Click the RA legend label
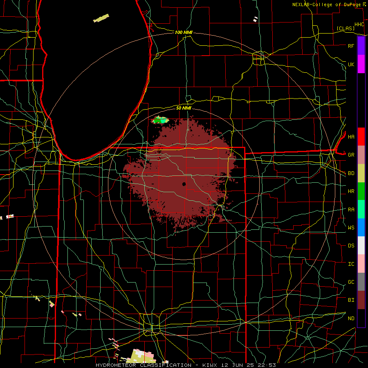The image size is (368, 368). (351, 210)
